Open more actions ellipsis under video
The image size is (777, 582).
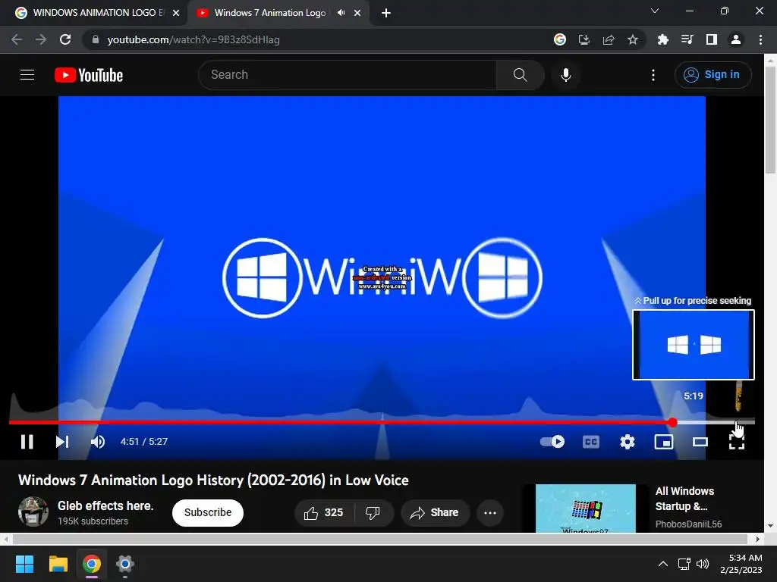[490, 513]
